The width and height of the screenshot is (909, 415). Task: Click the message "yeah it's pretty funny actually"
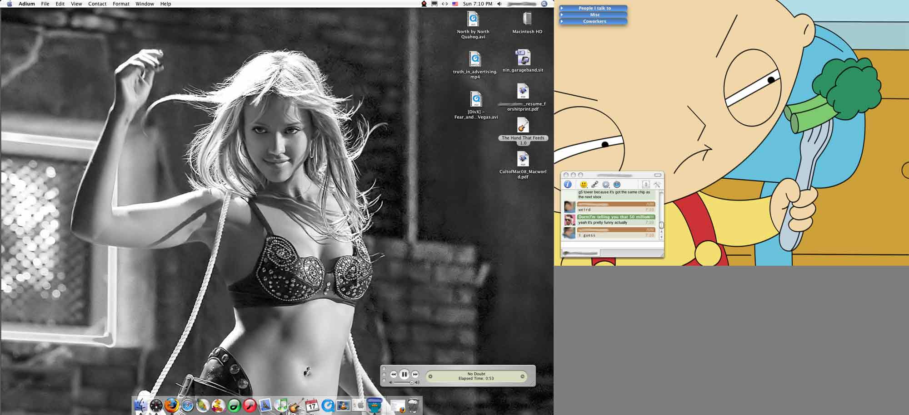[x=603, y=223]
